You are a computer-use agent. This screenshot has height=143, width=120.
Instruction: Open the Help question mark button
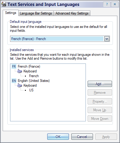(x=107, y=4)
